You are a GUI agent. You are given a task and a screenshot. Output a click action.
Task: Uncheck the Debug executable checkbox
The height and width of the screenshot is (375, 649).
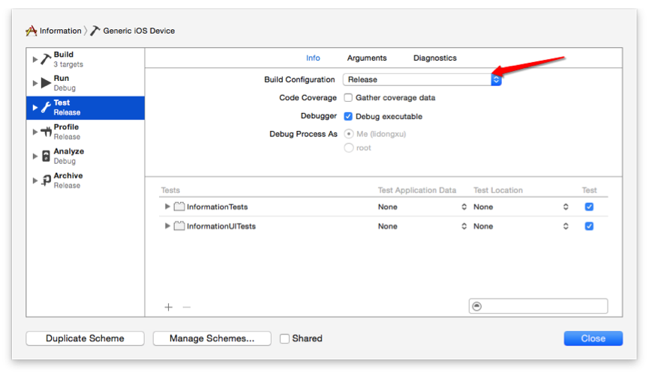348,117
